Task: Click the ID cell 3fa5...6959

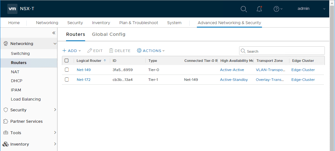Action: click(x=123, y=70)
